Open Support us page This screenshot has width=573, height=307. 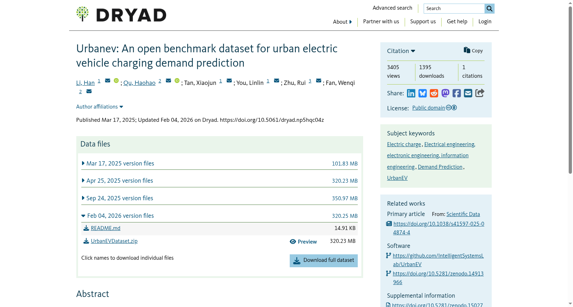click(423, 21)
